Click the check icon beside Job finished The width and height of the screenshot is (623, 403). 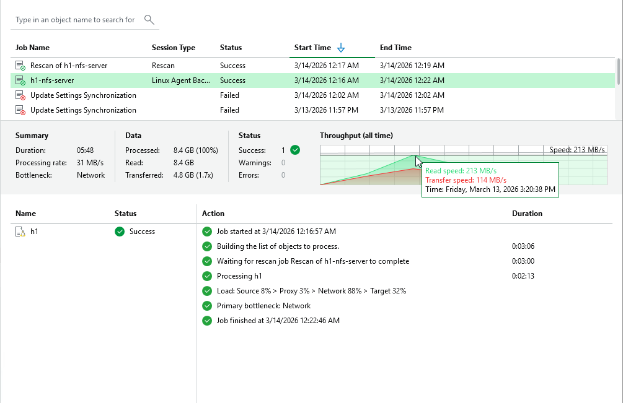click(x=207, y=321)
